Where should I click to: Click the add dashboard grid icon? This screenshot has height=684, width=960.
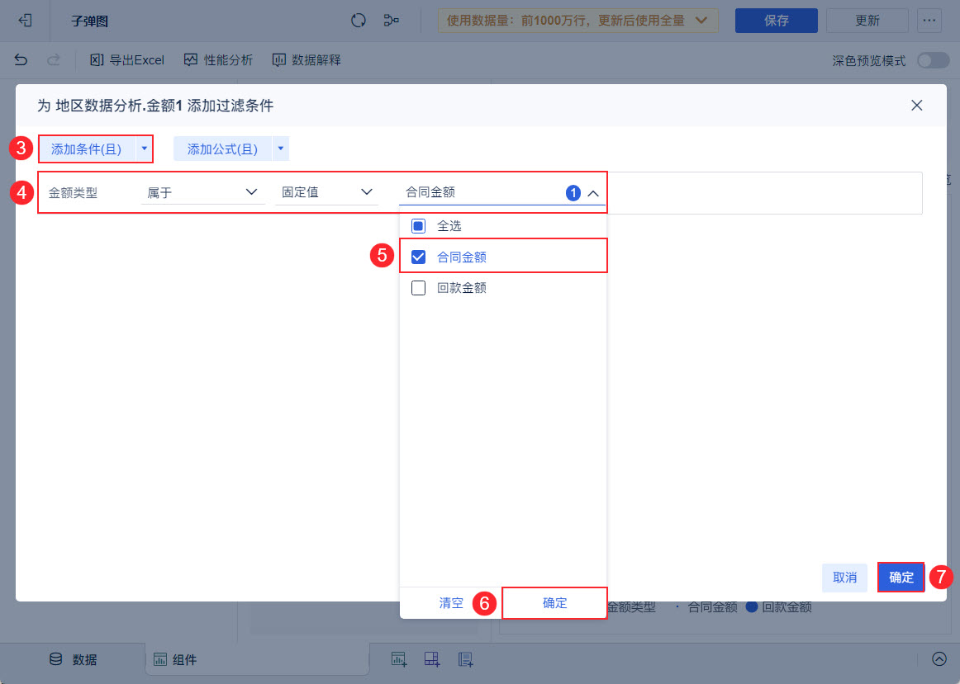point(432,659)
